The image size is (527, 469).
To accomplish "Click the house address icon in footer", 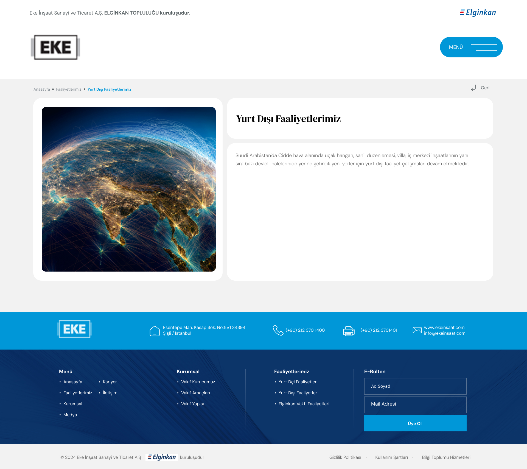I will [155, 331].
